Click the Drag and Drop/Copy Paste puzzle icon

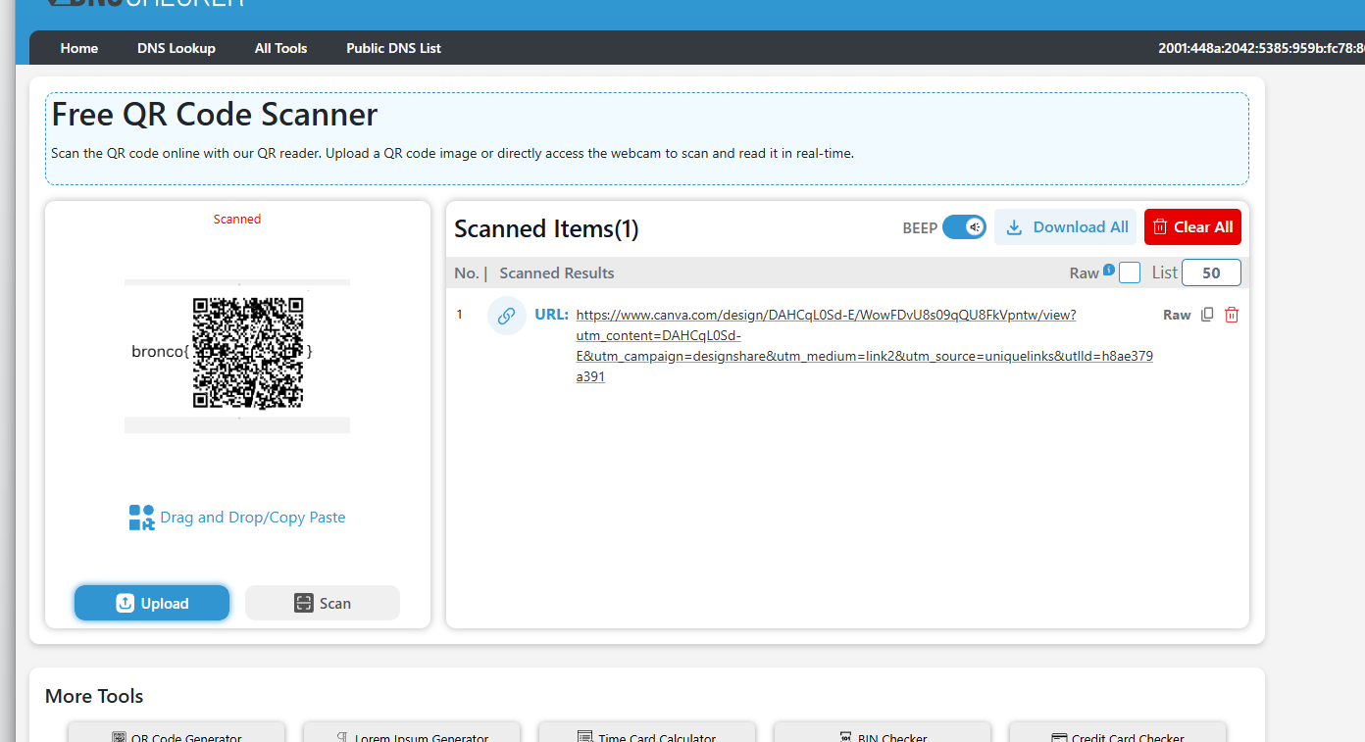coord(141,518)
